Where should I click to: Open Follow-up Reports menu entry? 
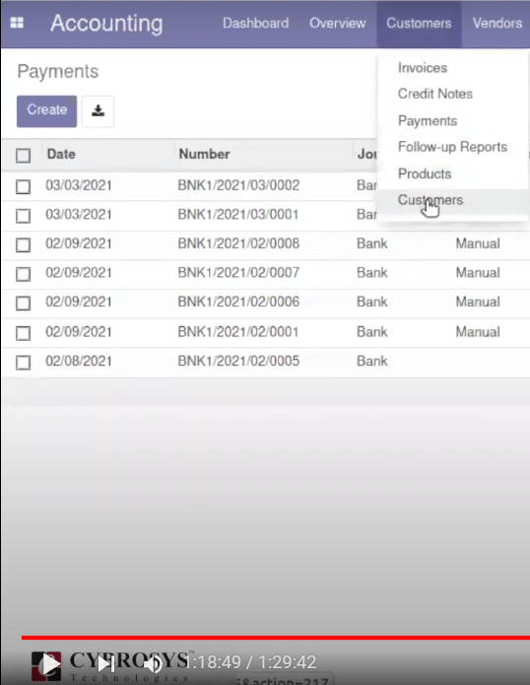coord(452,147)
